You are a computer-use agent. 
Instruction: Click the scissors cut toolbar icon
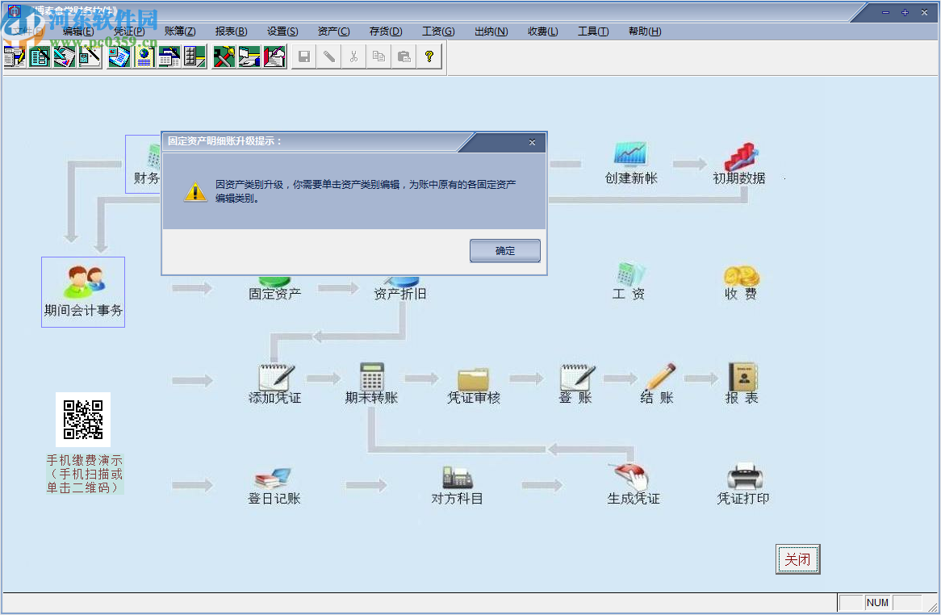point(353,57)
